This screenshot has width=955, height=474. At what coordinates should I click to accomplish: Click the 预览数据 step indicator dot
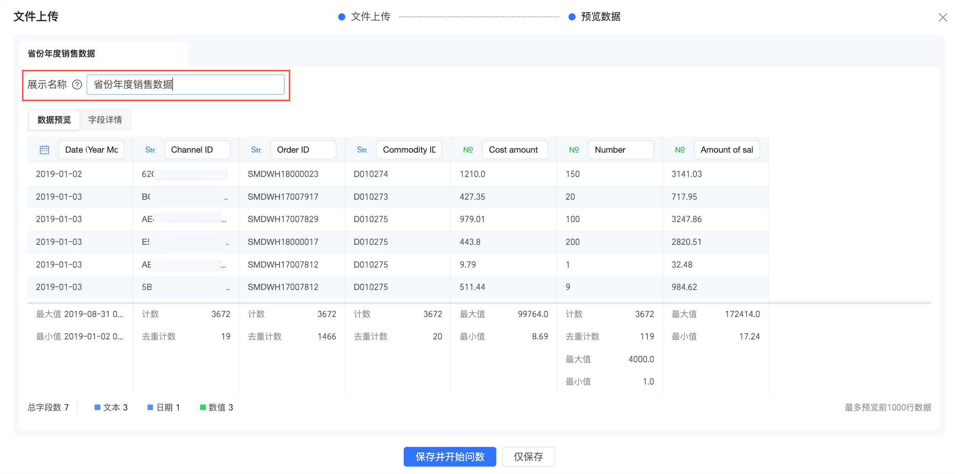[572, 17]
